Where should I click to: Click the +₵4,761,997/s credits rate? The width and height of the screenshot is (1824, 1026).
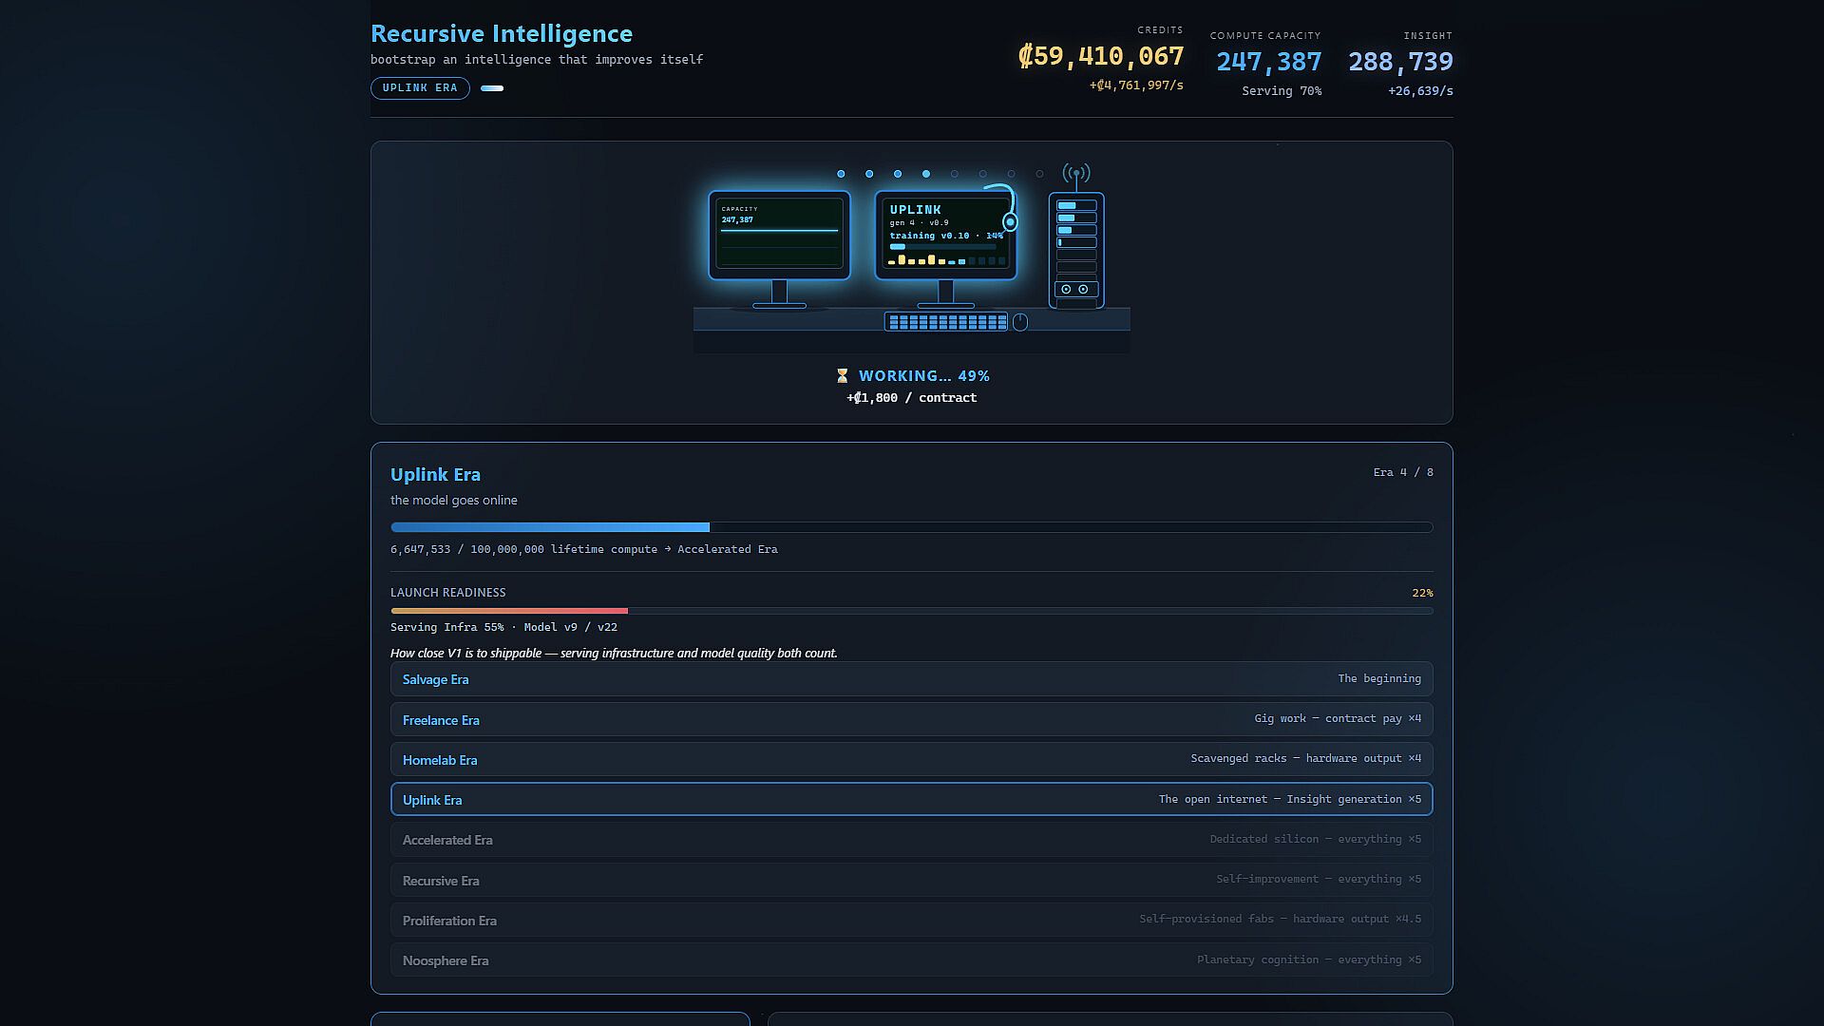[1136, 85]
